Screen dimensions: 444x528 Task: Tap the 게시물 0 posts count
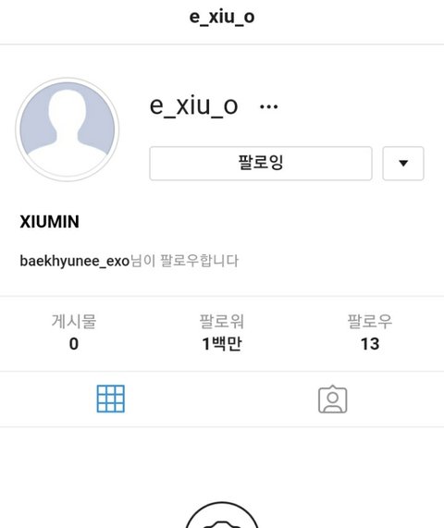click(x=74, y=333)
